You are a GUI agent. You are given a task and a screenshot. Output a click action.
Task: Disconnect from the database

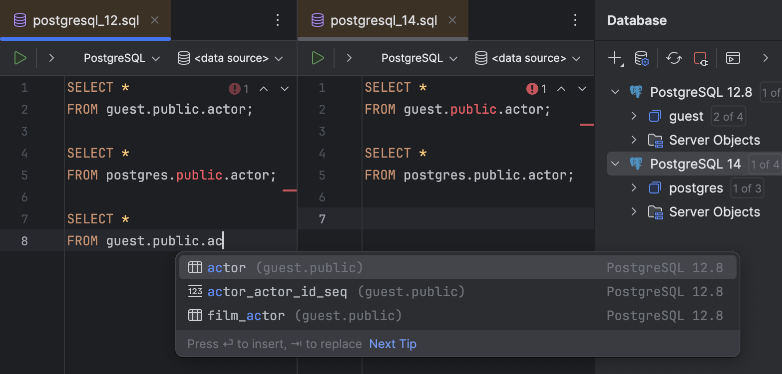point(701,58)
